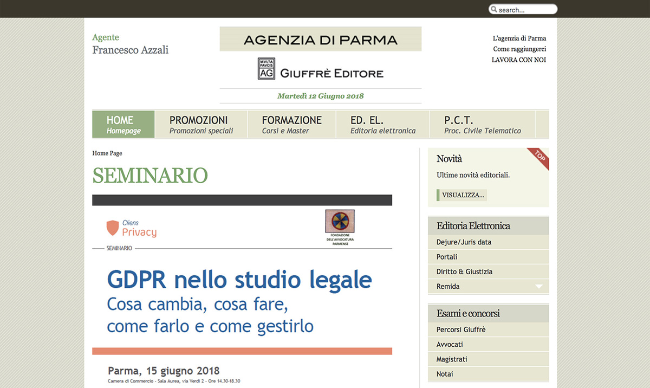Click the Ultime novità editoriali text

[473, 175]
